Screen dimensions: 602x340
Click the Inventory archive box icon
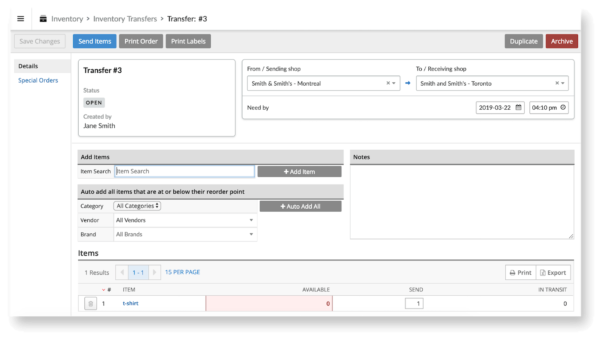pyautogui.click(x=43, y=19)
